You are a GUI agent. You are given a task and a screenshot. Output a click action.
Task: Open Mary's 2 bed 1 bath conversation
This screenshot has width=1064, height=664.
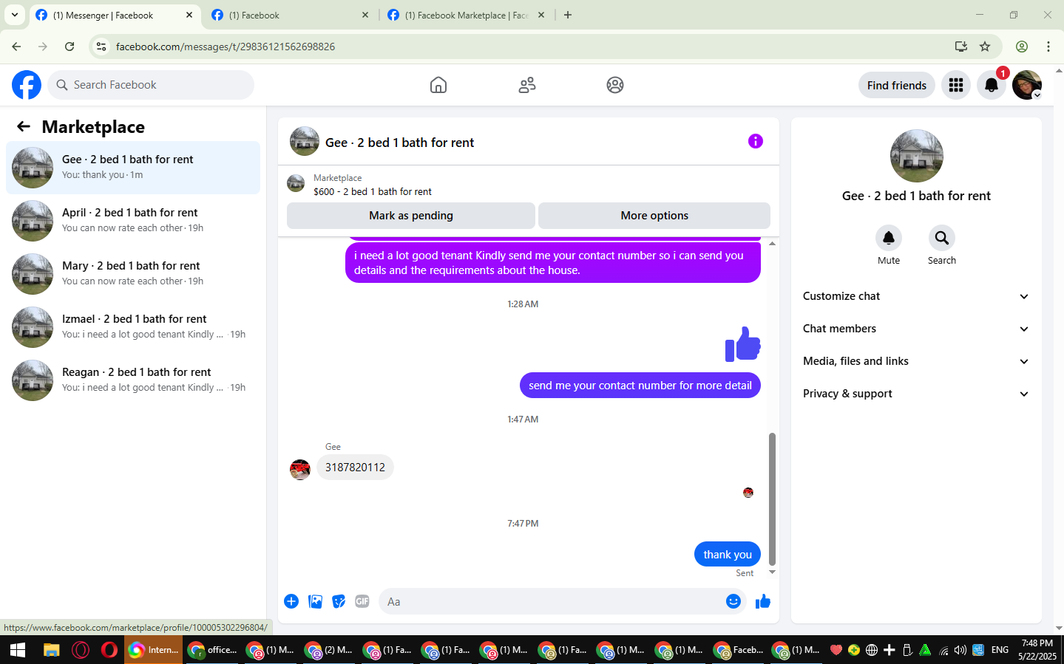click(133, 274)
